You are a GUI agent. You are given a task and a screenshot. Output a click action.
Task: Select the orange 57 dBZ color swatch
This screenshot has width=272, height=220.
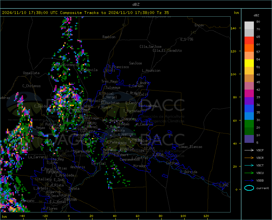[249, 48]
